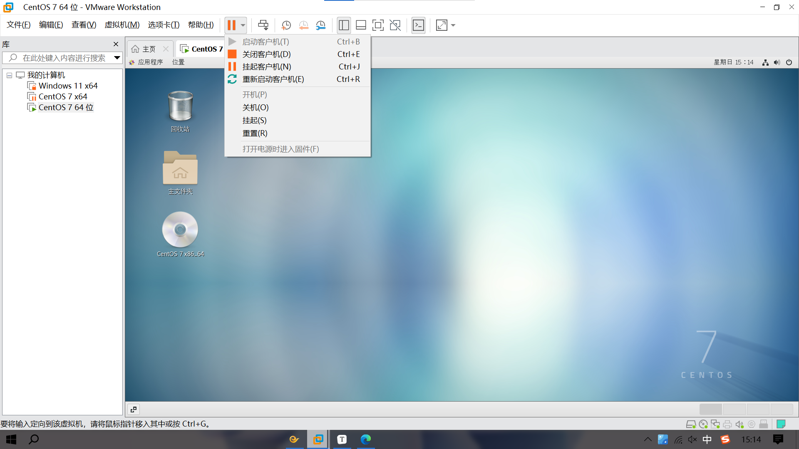Image resolution: width=799 pixels, height=449 pixels.
Task: Click the CentOS power icon in top bar
Action: click(x=789, y=62)
